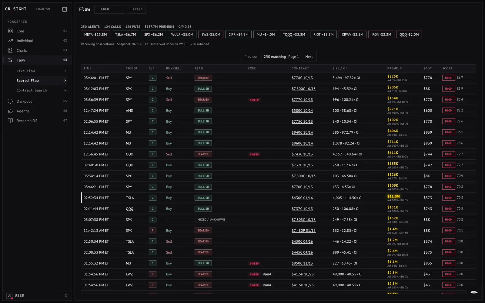The height and width of the screenshot is (303, 485).
Task: Sort by the SCORE column header
Action: (447, 68)
